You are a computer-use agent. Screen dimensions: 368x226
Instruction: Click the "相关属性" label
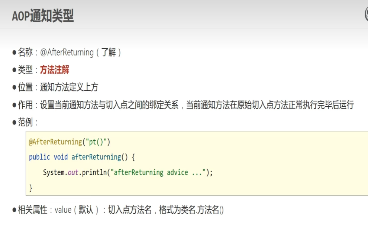[x=33, y=210]
